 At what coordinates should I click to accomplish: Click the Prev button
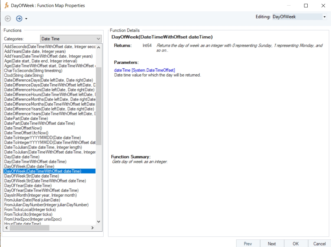[248, 243]
